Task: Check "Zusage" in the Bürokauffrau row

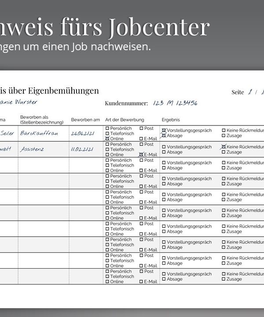Action: (224, 136)
